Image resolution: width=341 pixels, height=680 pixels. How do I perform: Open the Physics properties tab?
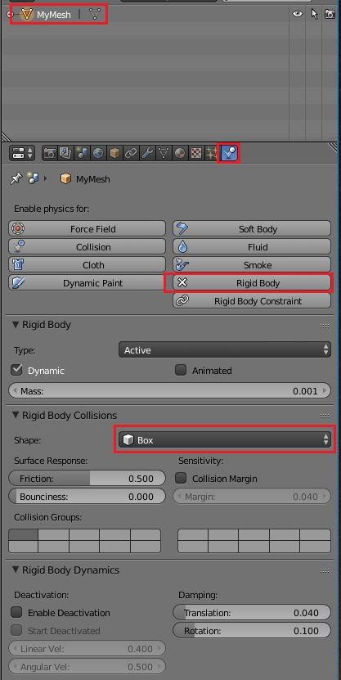[229, 153]
